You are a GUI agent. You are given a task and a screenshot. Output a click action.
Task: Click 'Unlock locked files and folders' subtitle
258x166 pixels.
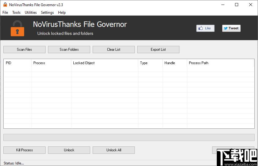click(65, 33)
